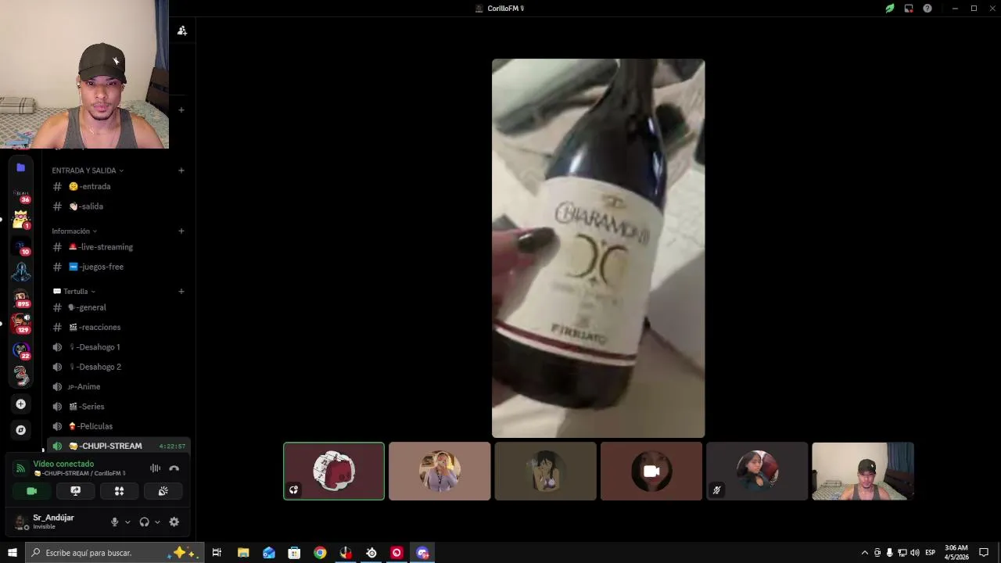Image resolution: width=1001 pixels, height=563 pixels.
Task: Open Discover servers compass
Action: 21,430
